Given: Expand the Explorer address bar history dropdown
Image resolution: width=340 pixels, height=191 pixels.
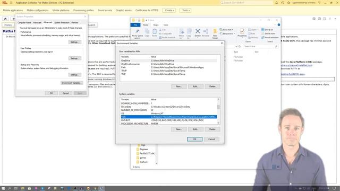Looking at the screenshot, I should pos(236,46).
